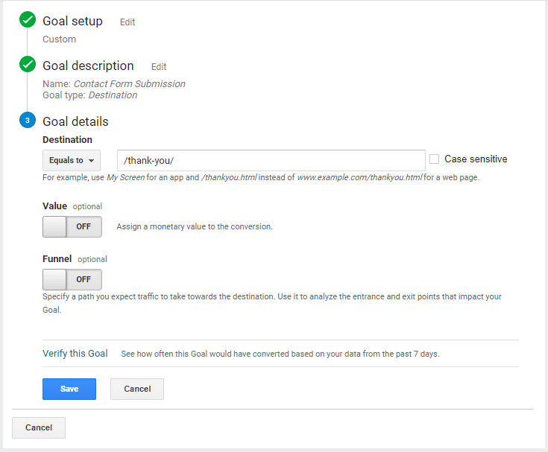Click the Goal type Destination text
The height and width of the screenshot is (452, 548).
click(113, 95)
